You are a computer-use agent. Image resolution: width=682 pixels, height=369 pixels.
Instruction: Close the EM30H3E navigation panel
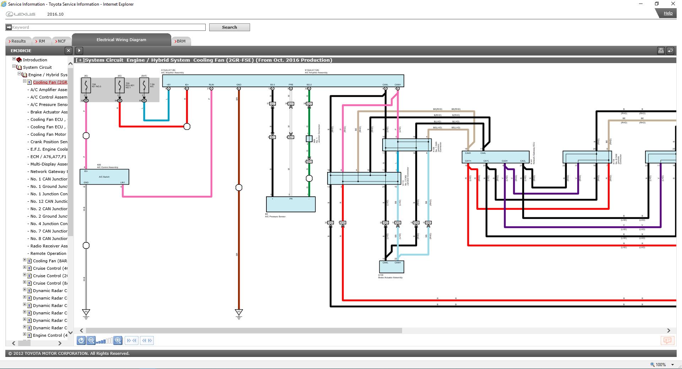click(69, 51)
